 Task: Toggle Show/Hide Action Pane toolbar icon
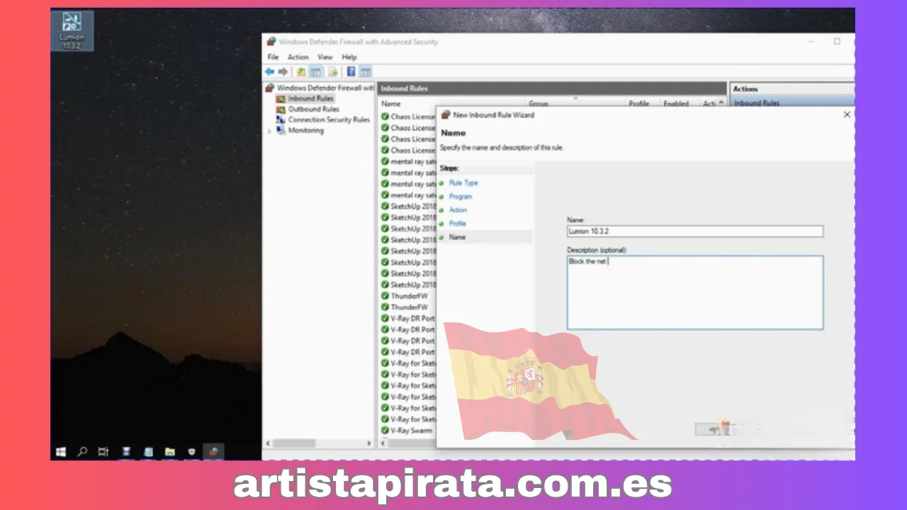coord(365,72)
